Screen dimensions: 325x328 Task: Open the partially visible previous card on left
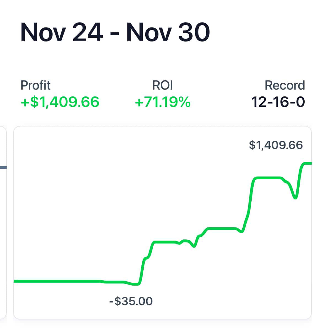pyautogui.click(x=3, y=220)
